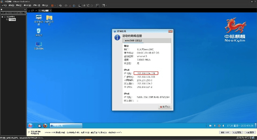Click the library search input field

(13, 13)
